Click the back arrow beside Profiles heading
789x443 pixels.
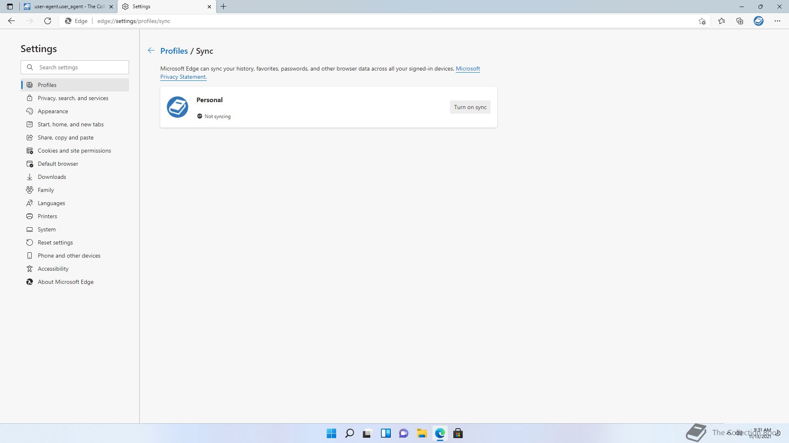coord(151,50)
